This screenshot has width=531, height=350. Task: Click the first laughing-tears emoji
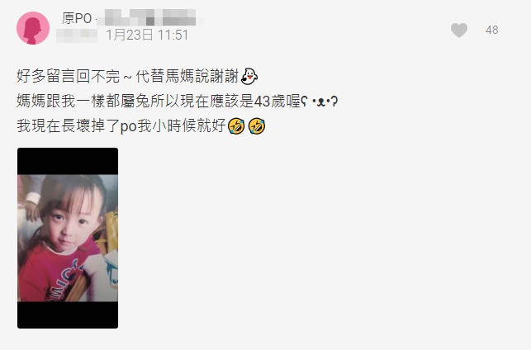236,126
